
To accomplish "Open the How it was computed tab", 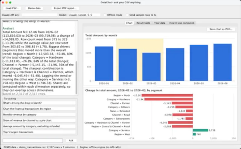I will [x=182, y=23].
